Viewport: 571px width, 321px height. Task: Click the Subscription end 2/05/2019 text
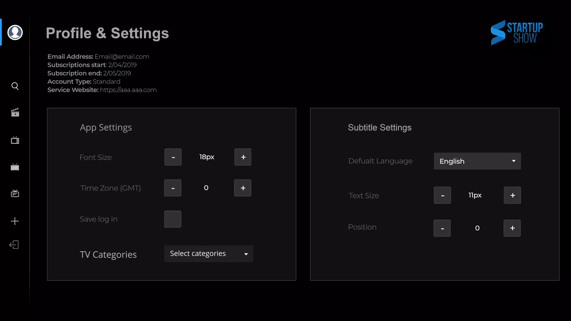point(89,73)
